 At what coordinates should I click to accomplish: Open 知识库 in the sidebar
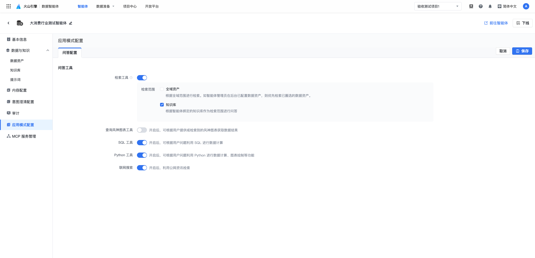15,70
